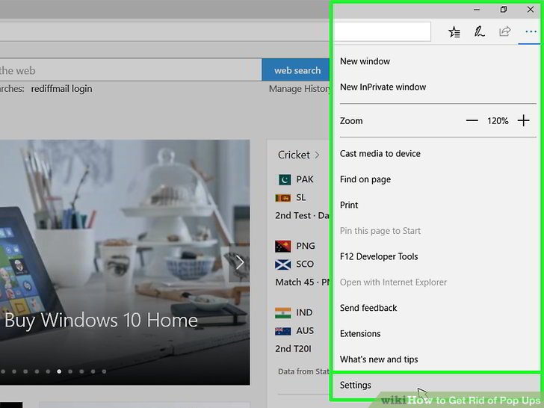Click the Sri Lanka flag icon
This screenshot has height=408, width=544.
tap(283, 198)
